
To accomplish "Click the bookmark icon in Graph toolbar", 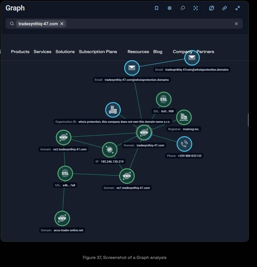I will point(156,8).
